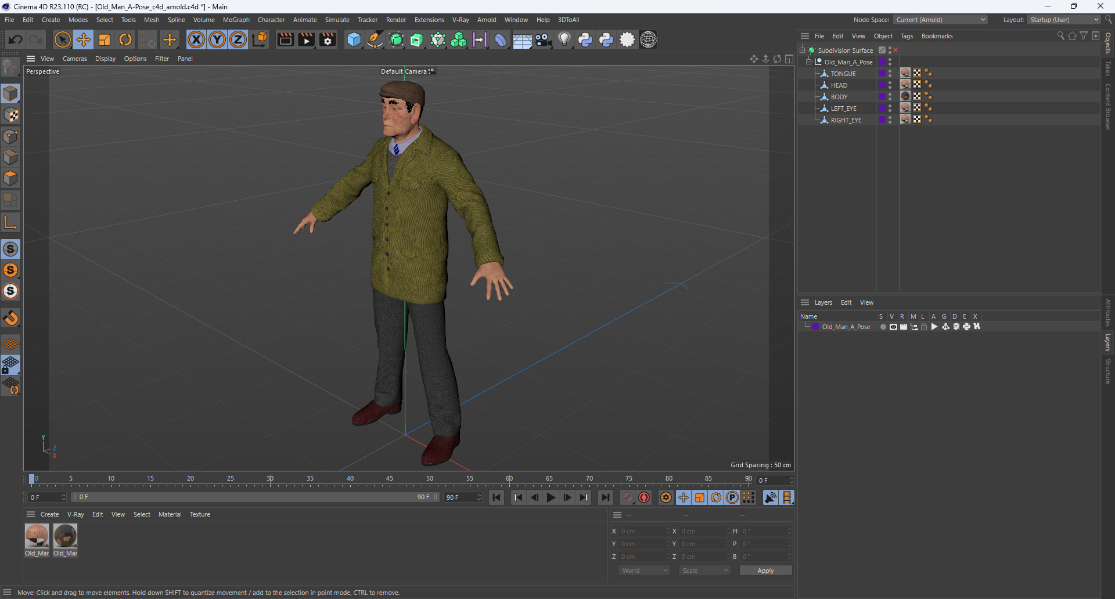This screenshot has height=599, width=1115.
Task: Open the Layout Startup dropdown
Action: 1064,20
